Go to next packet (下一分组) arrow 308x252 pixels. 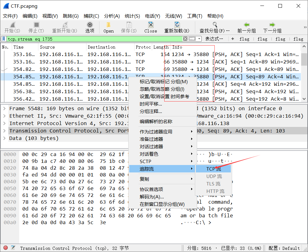272,25
